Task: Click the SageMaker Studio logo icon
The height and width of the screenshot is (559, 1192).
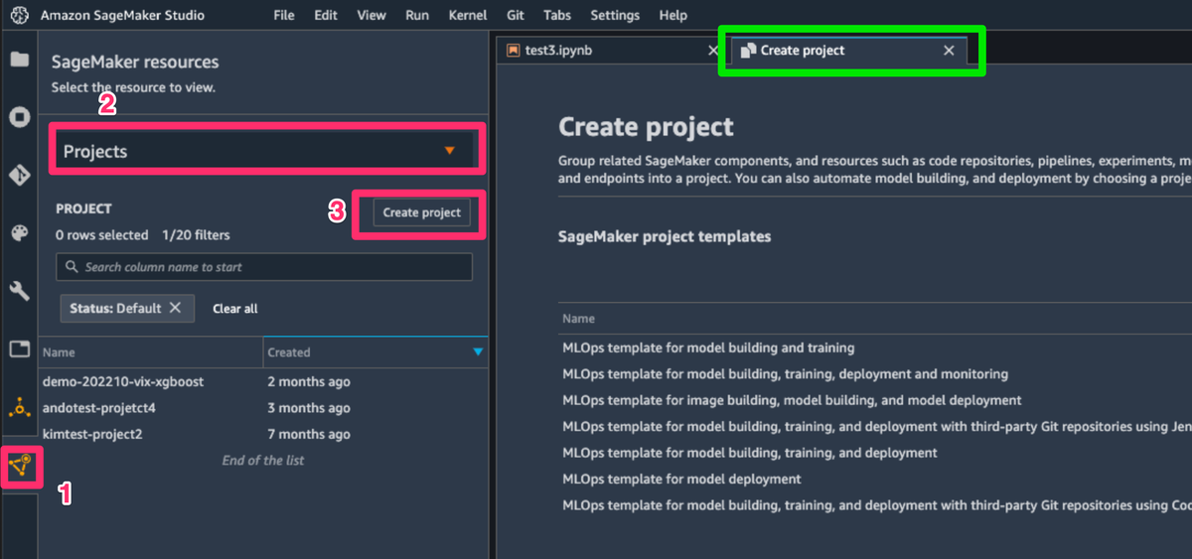Action: (x=18, y=15)
